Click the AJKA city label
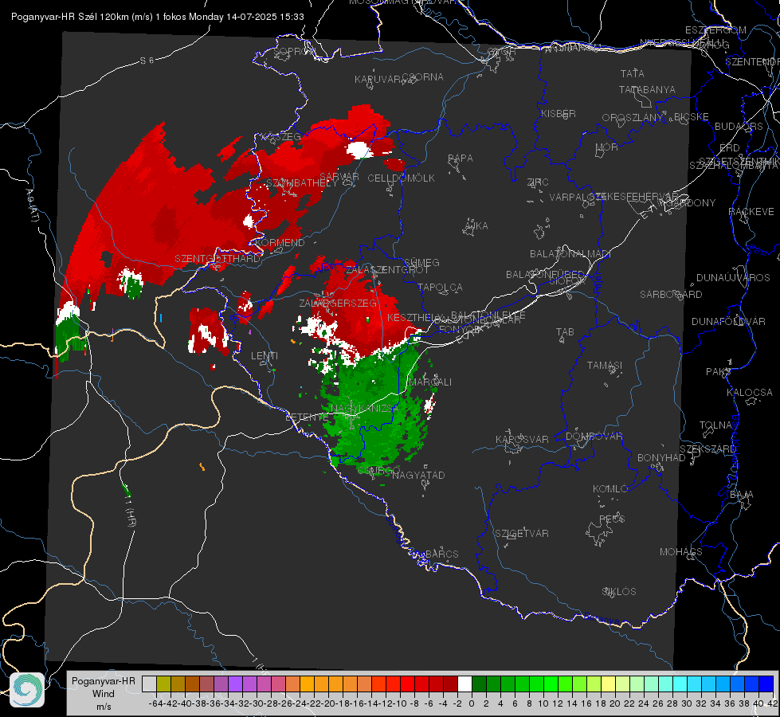The height and width of the screenshot is (717, 780). pyautogui.click(x=476, y=226)
